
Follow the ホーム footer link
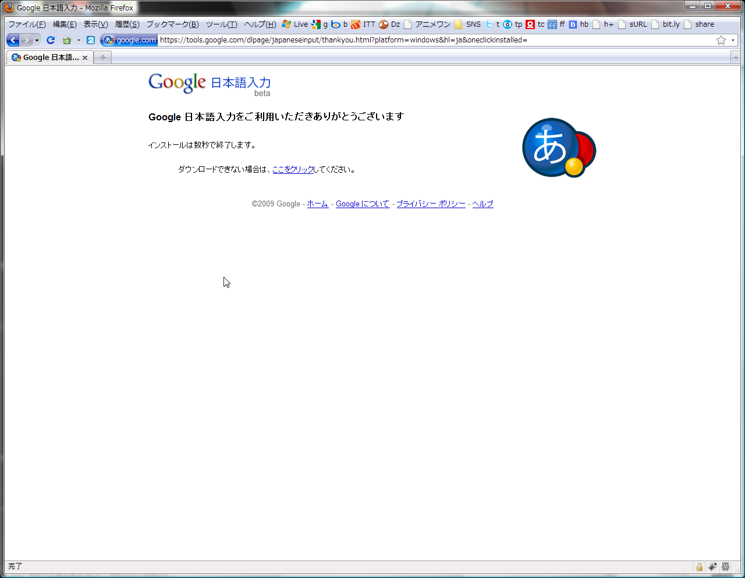pos(317,204)
